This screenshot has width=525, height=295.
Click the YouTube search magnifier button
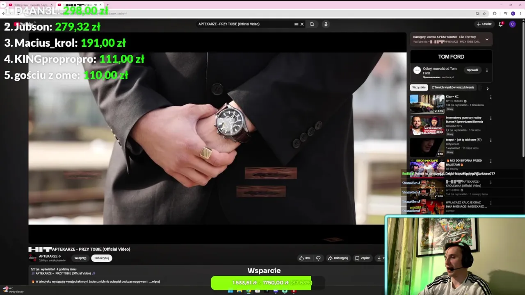(x=312, y=24)
